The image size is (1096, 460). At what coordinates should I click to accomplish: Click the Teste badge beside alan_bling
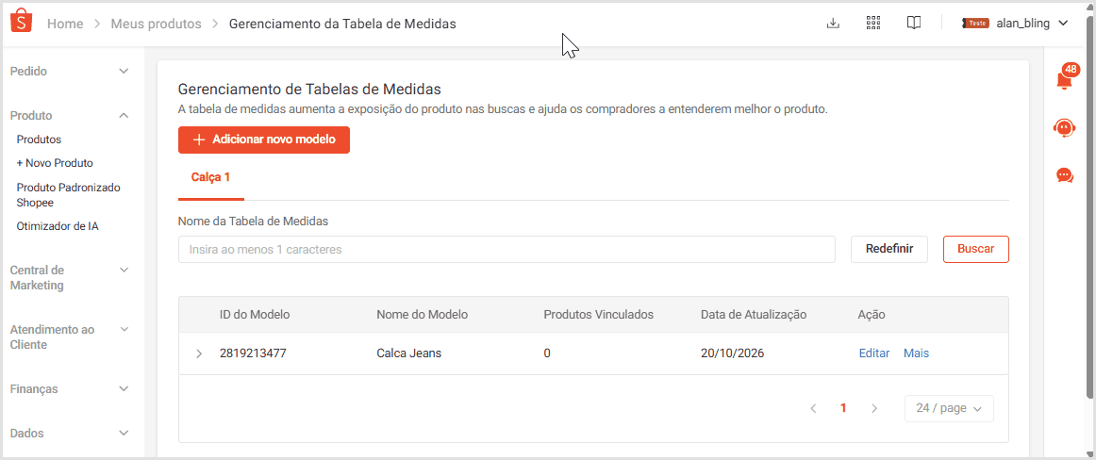pos(975,23)
